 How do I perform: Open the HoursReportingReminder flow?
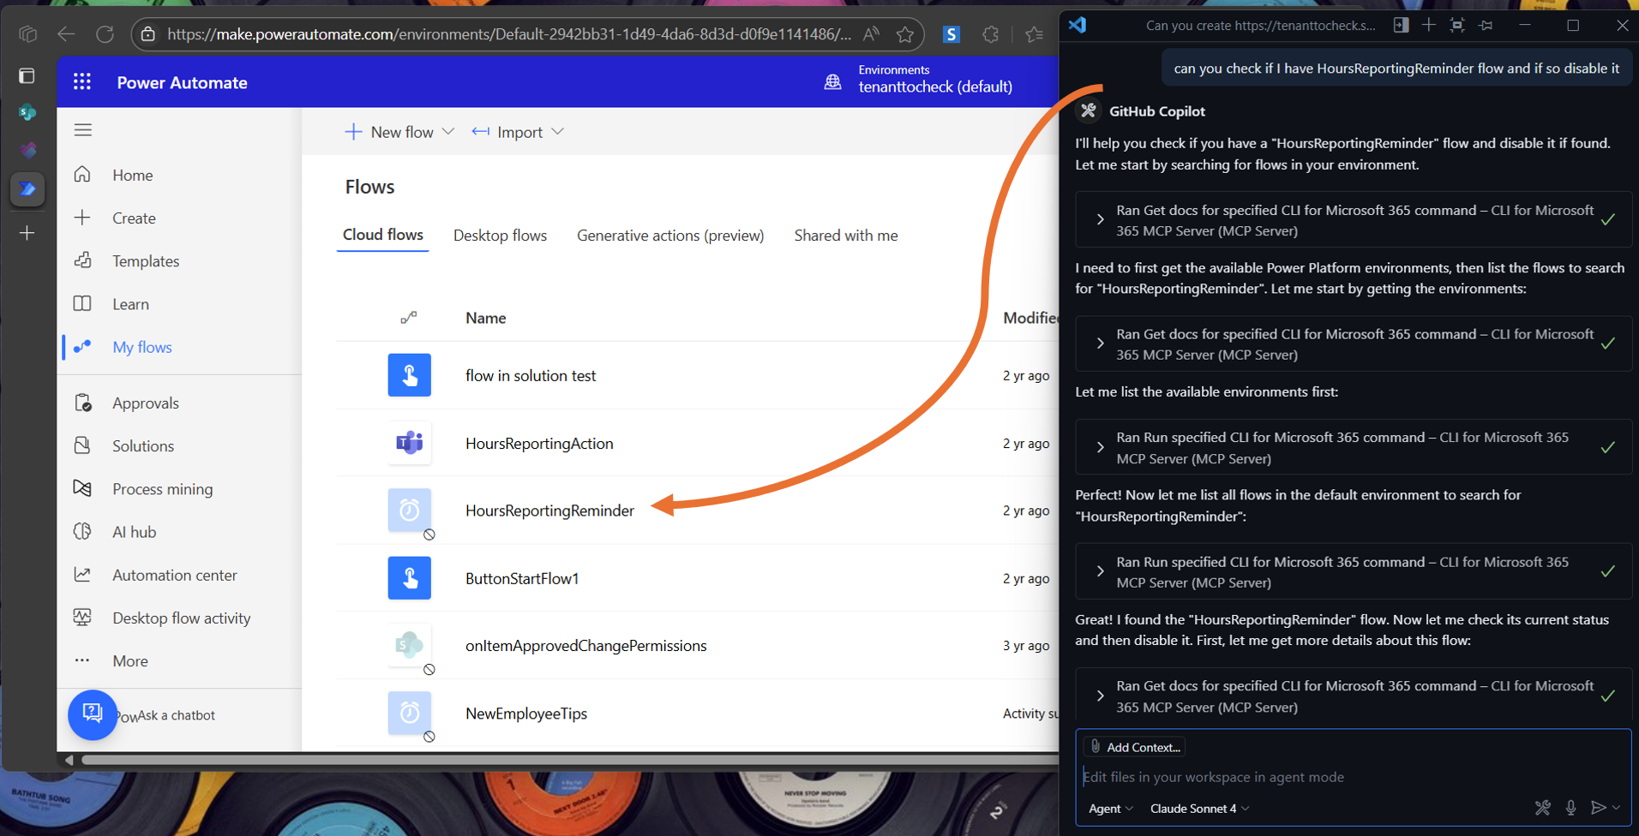[549, 510]
